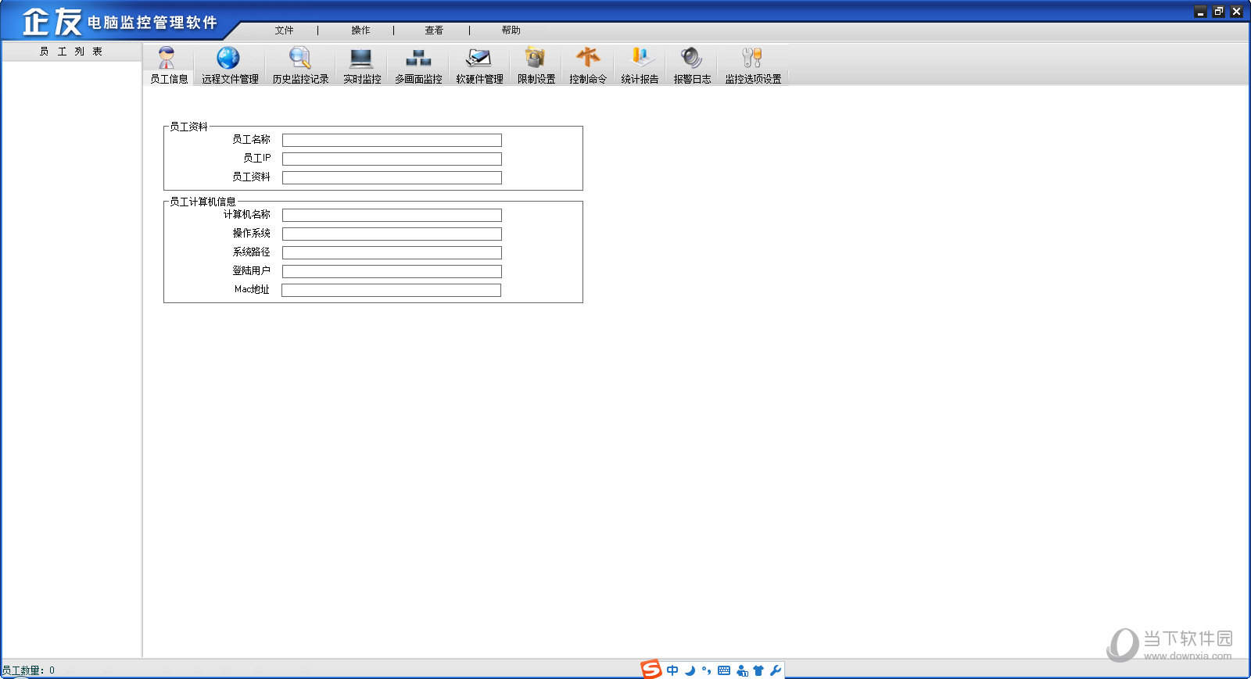
Task: Click the 员工计算机信息 group label
Action: 203,202
